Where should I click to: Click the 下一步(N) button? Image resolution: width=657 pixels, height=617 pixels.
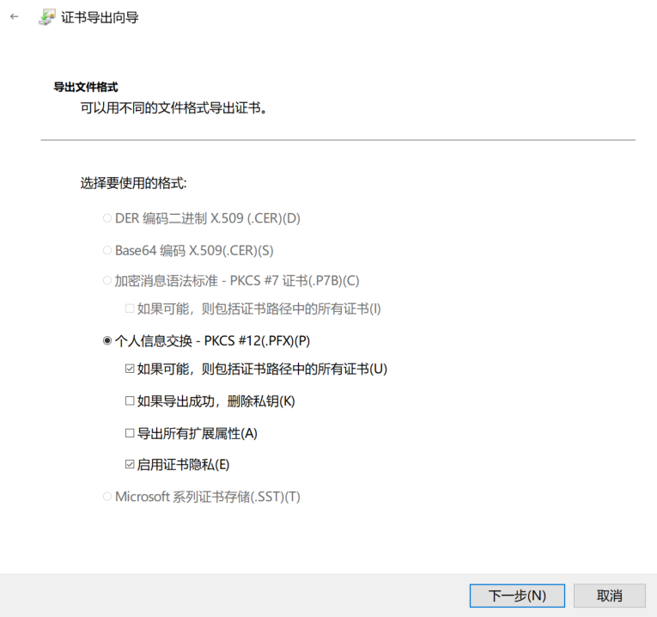pyautogui.click(x=517, y=596)
